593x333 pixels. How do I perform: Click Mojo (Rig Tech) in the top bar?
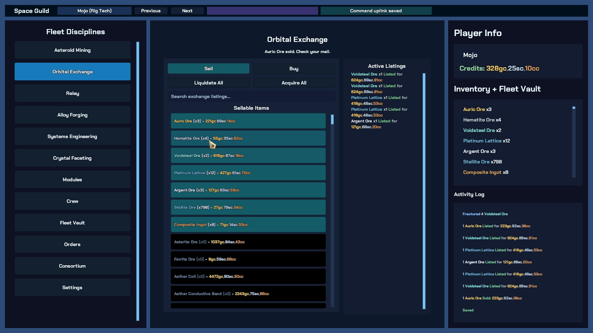point(94,10)
